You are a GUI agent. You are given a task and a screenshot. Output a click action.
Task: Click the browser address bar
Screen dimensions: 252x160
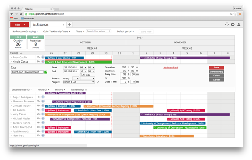tap(128, 14)
